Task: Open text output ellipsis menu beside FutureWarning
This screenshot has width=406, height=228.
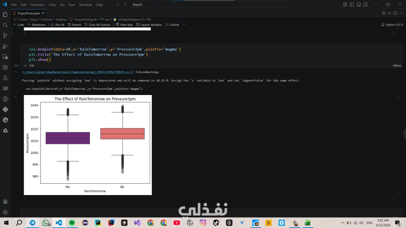Action: tap(16, 72)
